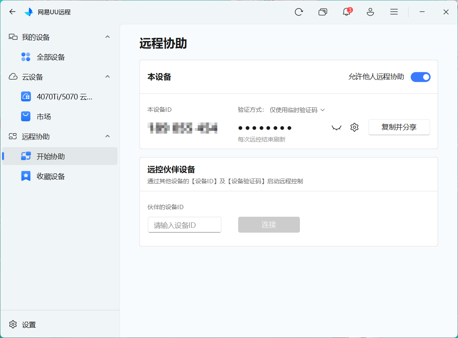Reveal the hidden verification code
Screen dimensions: 458x338
(337, 127)
